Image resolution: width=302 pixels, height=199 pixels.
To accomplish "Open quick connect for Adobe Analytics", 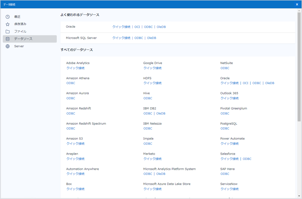I will click(x=76, y=68).
